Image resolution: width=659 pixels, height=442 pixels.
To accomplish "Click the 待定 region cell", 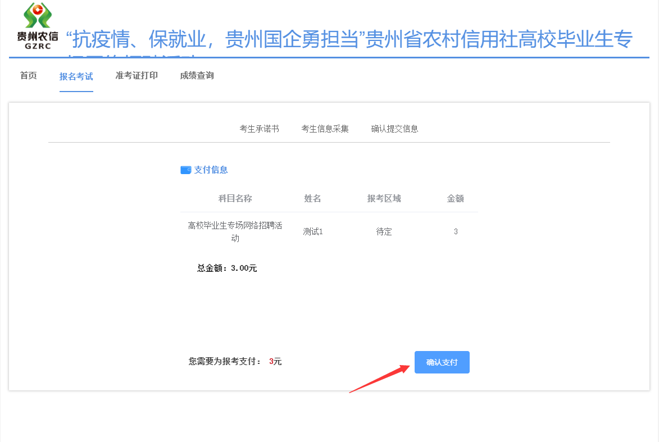I will pyautogui.click(x=384, y=231).
